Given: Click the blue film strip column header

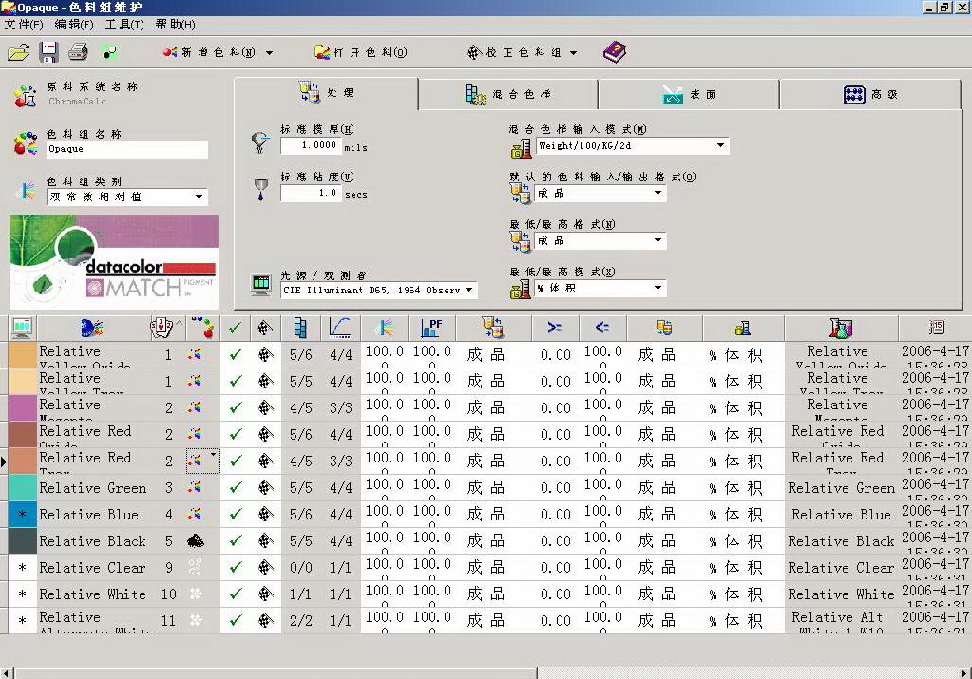Looking at the screenshot, I should [x=300, y=328].
